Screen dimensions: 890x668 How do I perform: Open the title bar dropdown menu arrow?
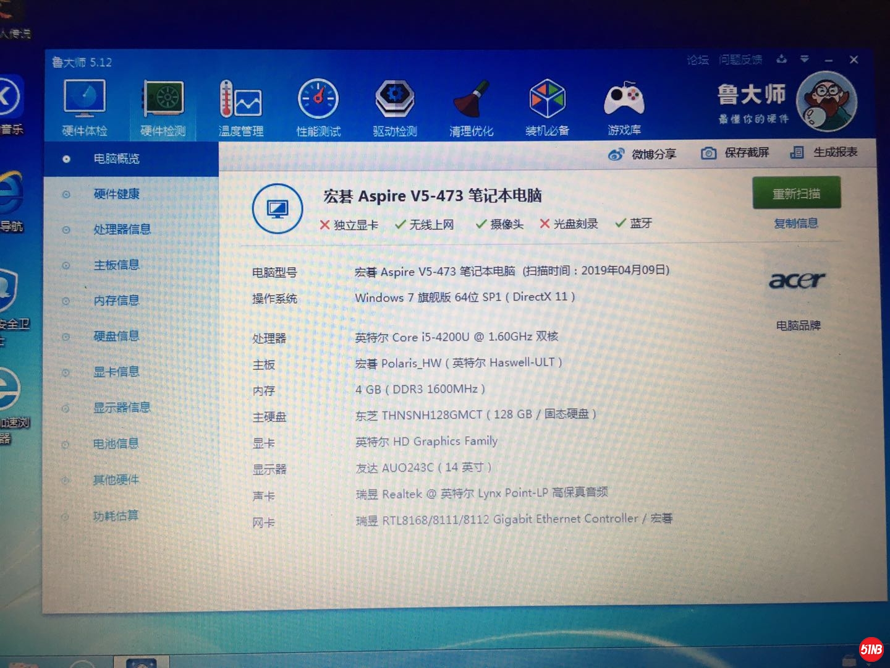(805, 59)
